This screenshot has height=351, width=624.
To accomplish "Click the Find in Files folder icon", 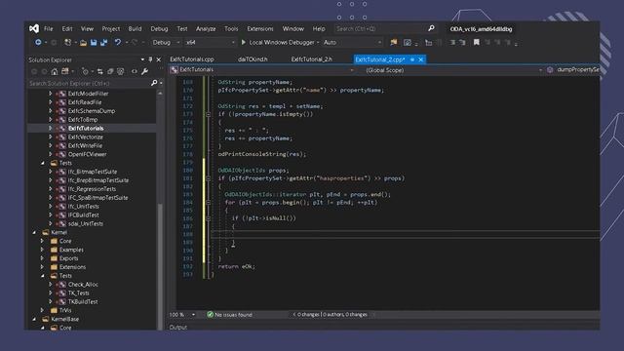I will (x=394, y=42).
